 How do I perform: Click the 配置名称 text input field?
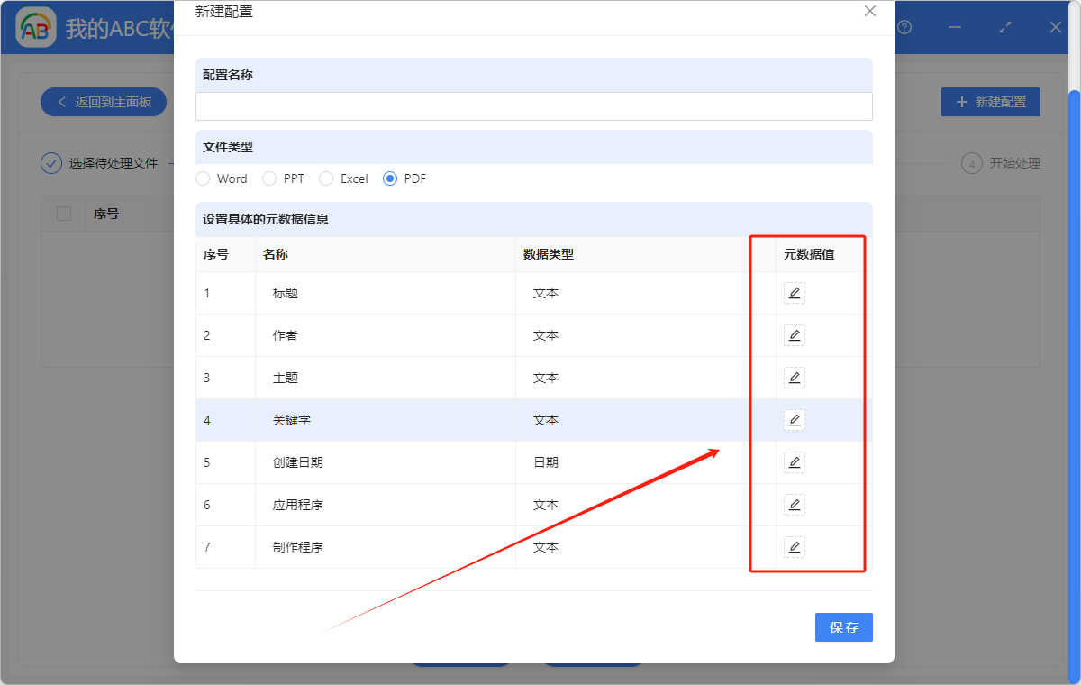pos(533,106)
